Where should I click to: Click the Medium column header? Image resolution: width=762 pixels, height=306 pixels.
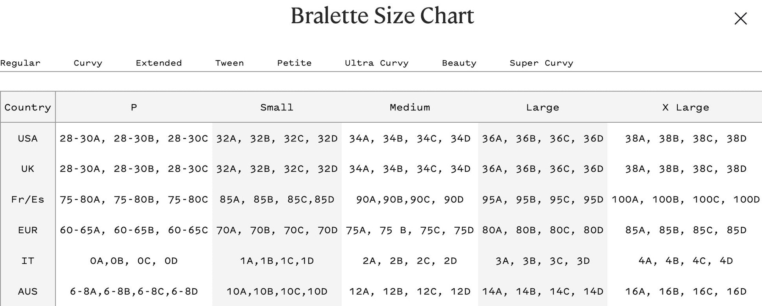(410, 108)
